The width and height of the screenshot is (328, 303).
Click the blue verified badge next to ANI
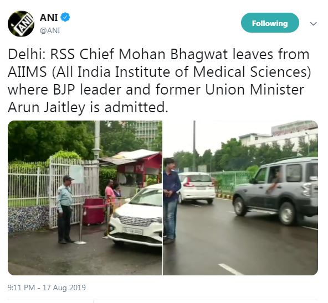65,17
